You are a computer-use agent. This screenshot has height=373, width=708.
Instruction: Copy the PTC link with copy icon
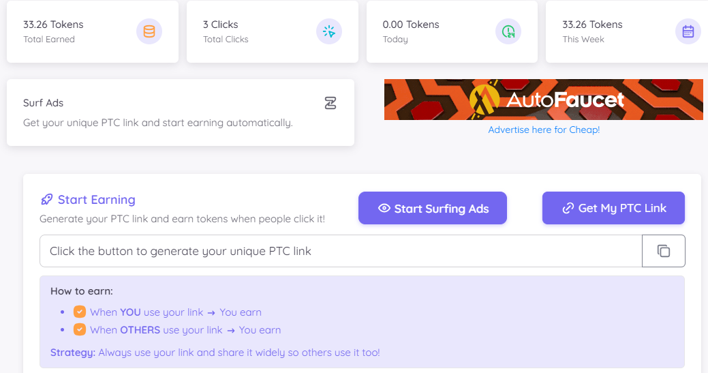[664, 251]
